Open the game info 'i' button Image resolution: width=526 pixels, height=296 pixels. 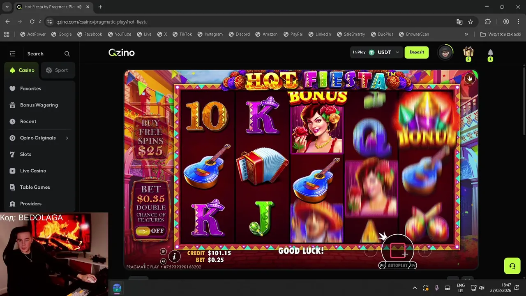click(174, 257)
